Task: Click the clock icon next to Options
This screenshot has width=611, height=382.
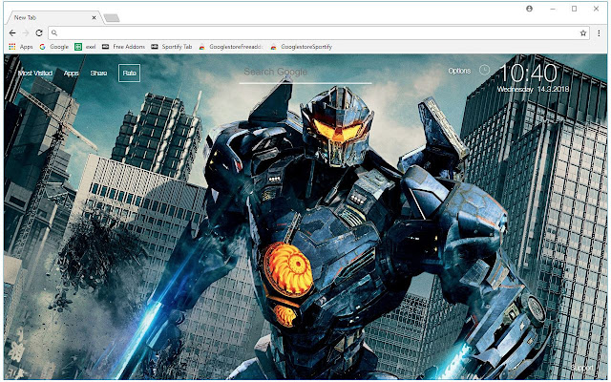Action: pos(484,70)
